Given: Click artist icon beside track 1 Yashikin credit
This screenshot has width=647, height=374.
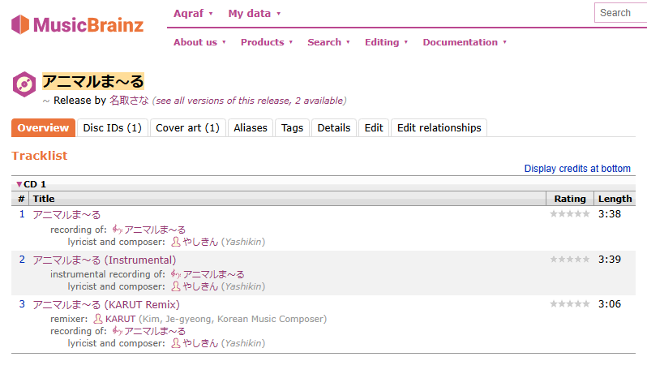Looking at the screenshot, I should point(175,242).
